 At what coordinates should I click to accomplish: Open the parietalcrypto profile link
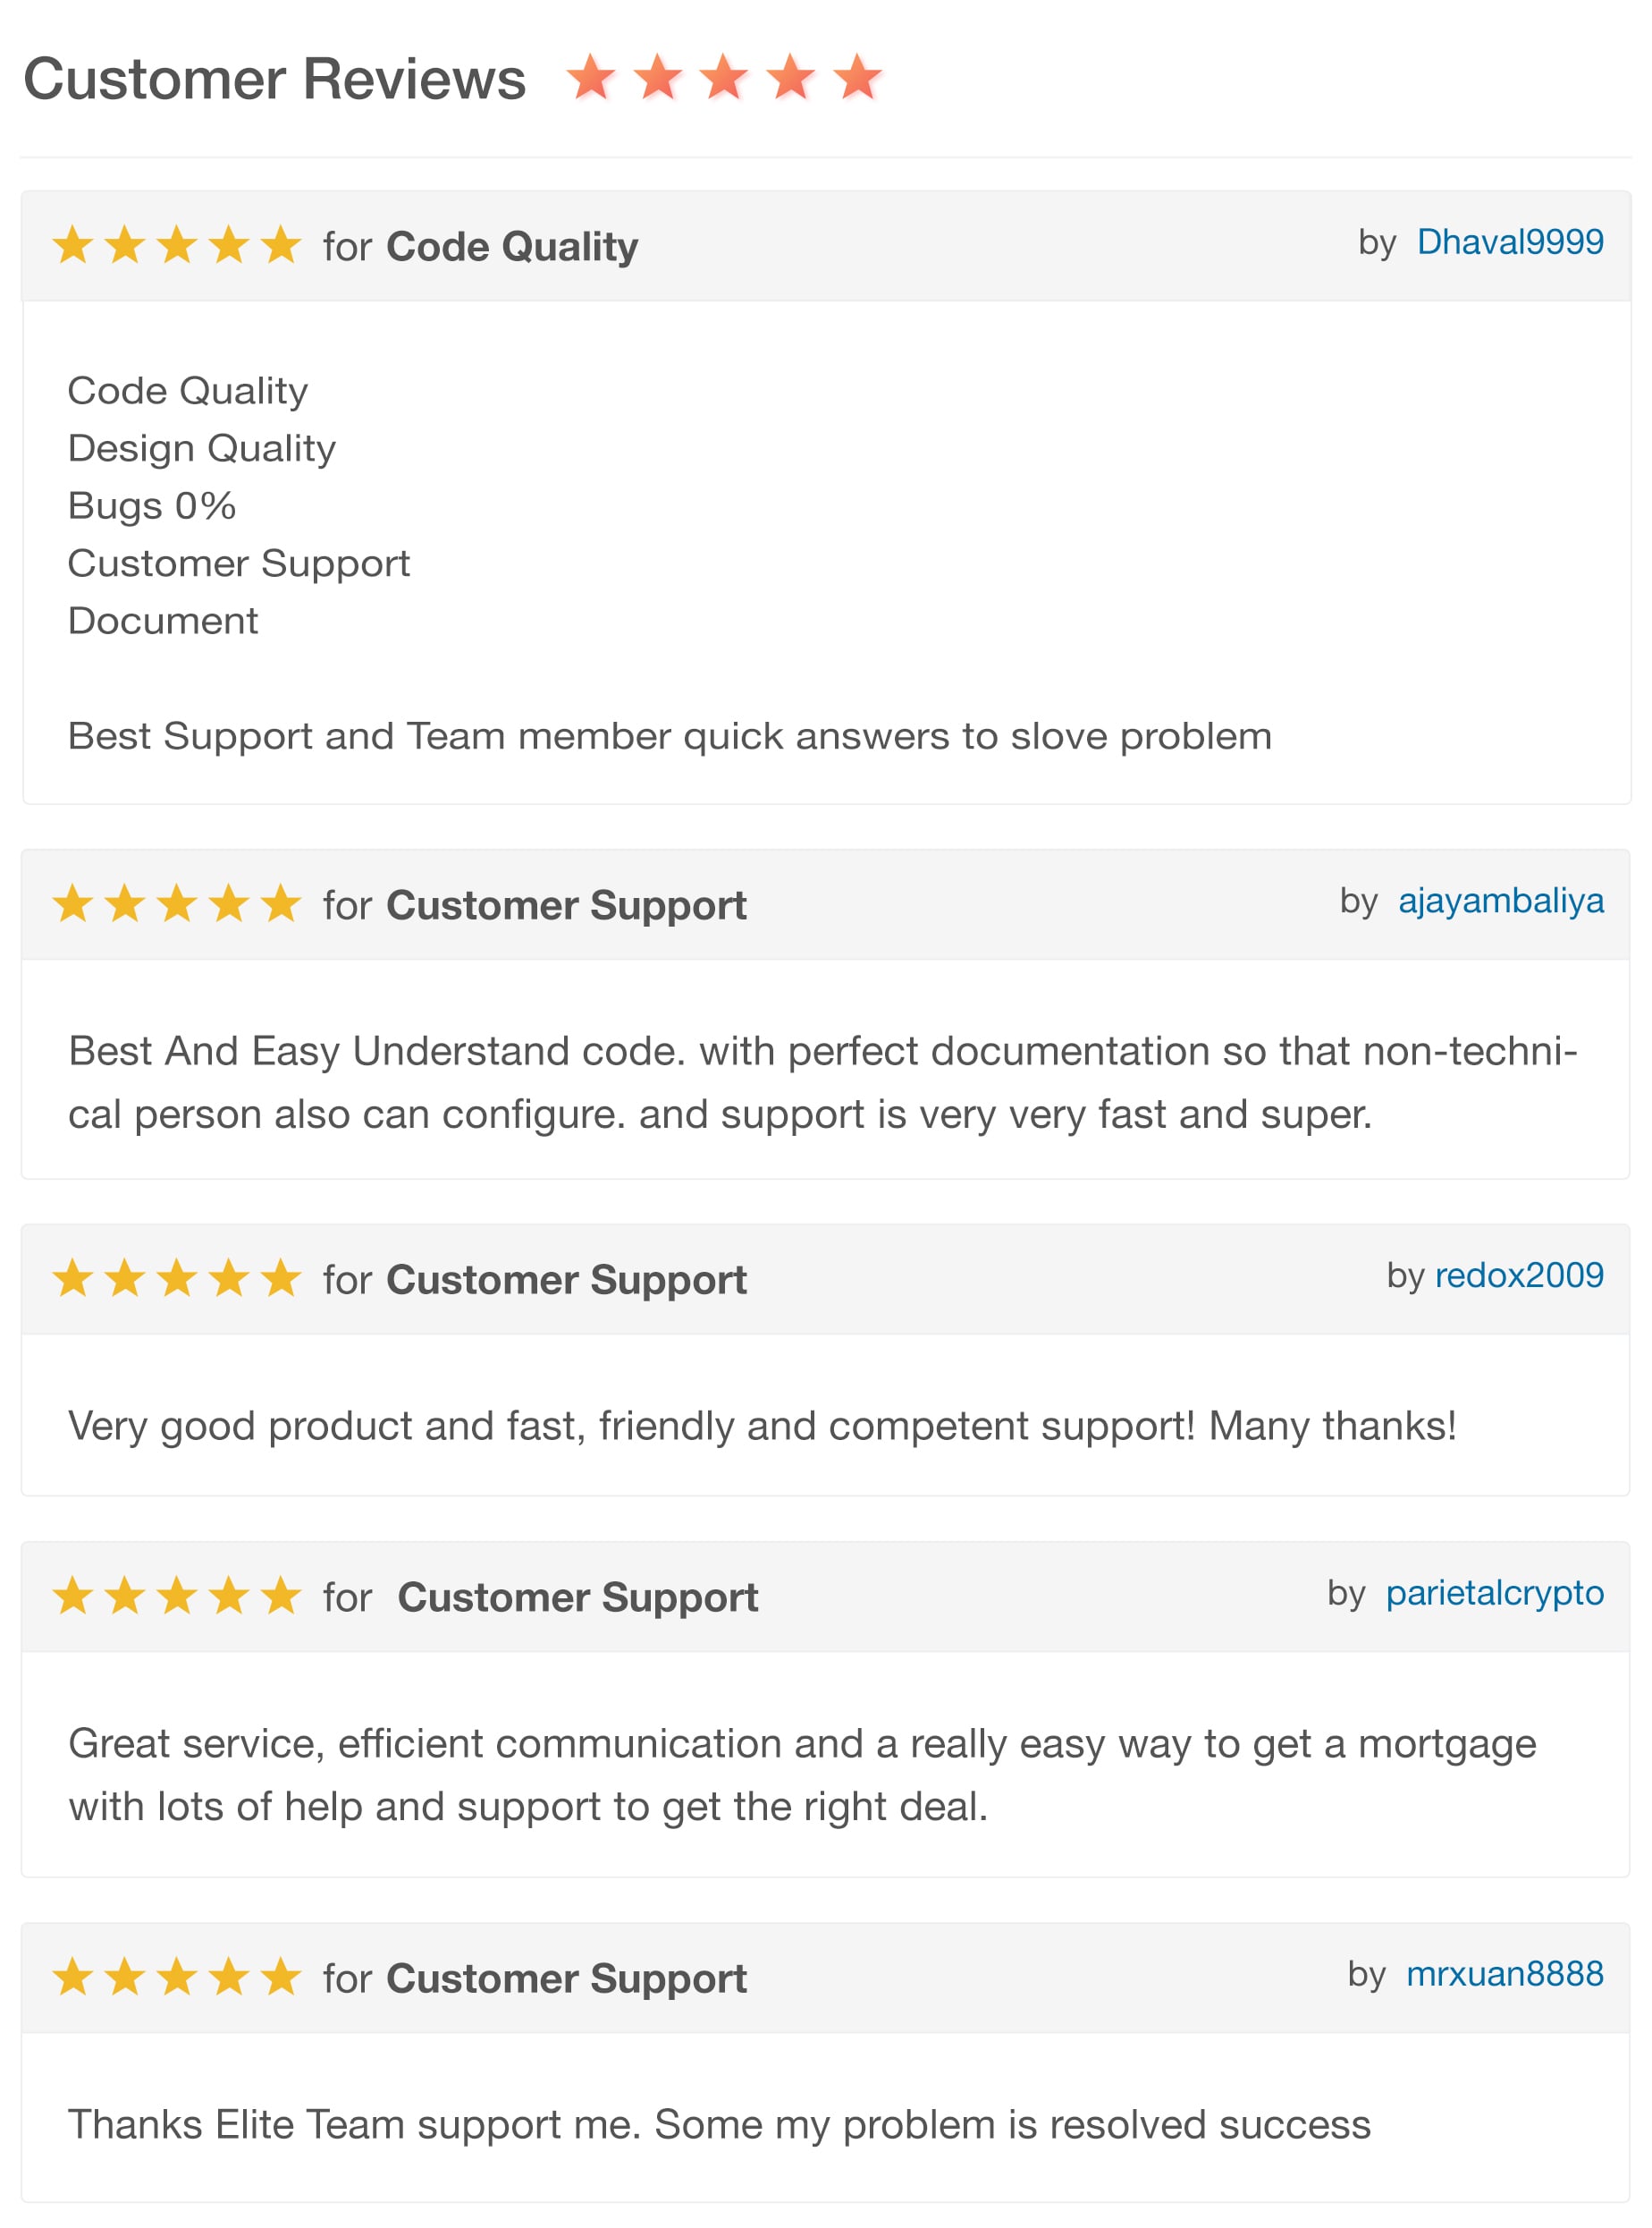[1494, 1594]
